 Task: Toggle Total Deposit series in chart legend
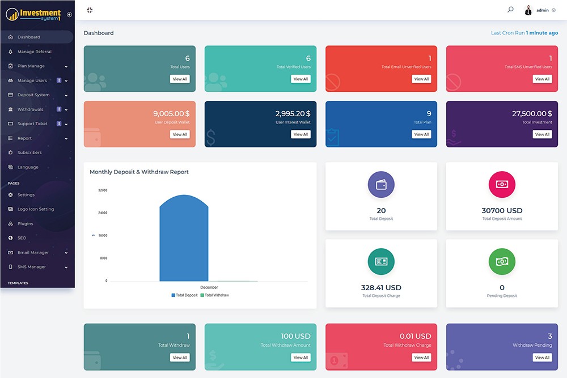pyautogui.click(x=185, y=295)
